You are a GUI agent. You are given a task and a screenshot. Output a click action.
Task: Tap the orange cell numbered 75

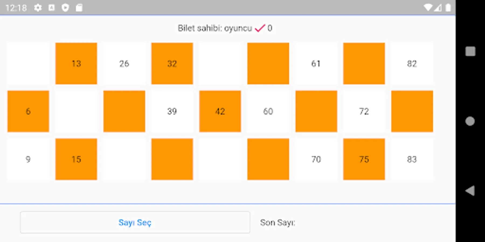(364, 159)
